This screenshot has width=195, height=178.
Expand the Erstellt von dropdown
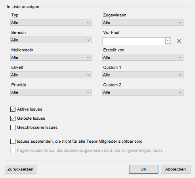(143, 57)
